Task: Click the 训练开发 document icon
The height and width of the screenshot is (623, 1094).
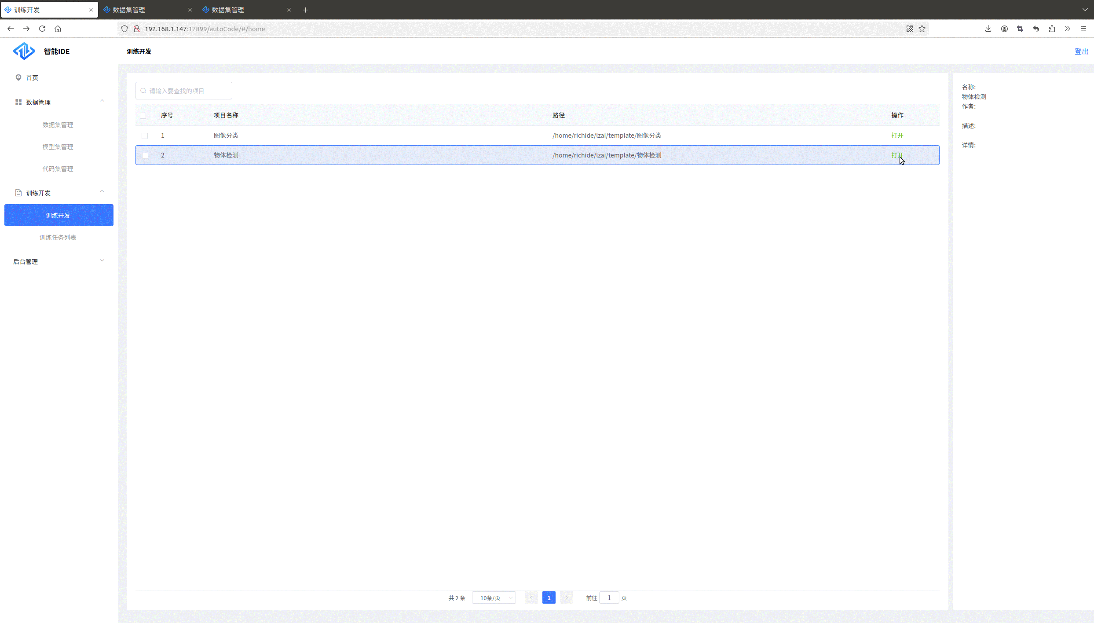Action: [x=18, y=193]
